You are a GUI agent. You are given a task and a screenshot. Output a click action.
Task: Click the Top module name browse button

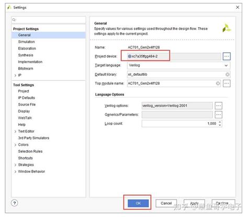click(x=227, y=83)
